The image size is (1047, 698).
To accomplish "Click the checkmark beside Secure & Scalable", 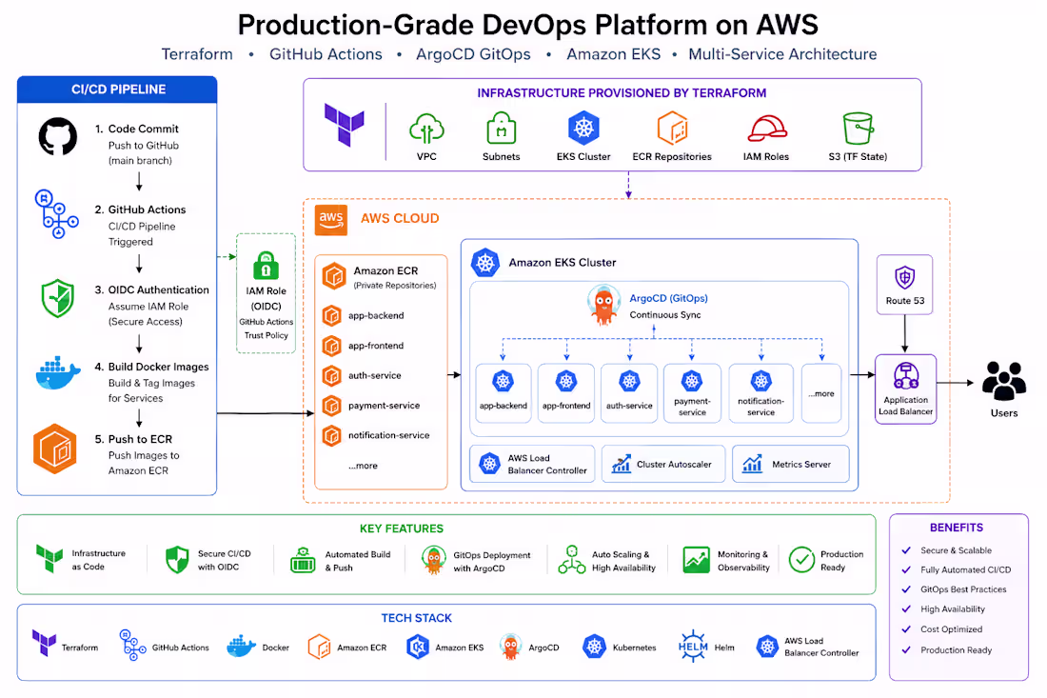I will point(906,550).
